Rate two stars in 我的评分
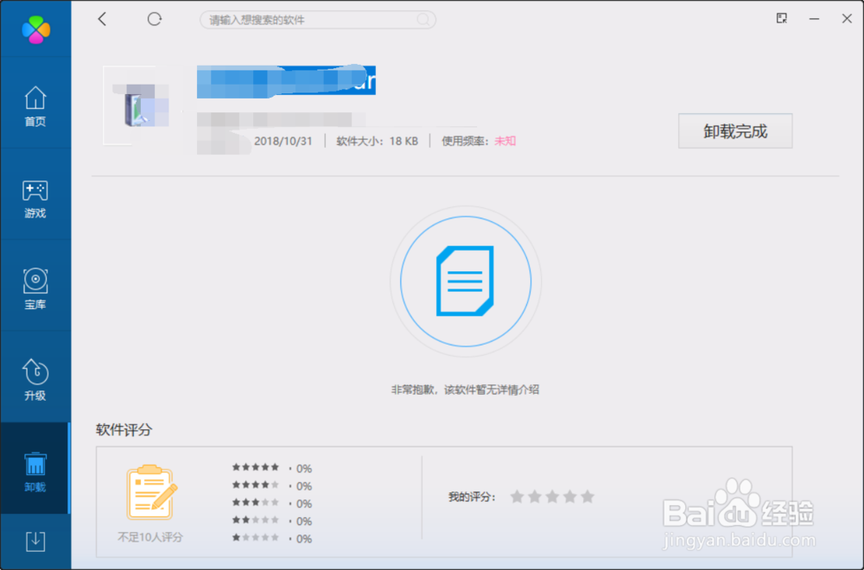Viewport: 864px width, 570px height. [535, 497]
